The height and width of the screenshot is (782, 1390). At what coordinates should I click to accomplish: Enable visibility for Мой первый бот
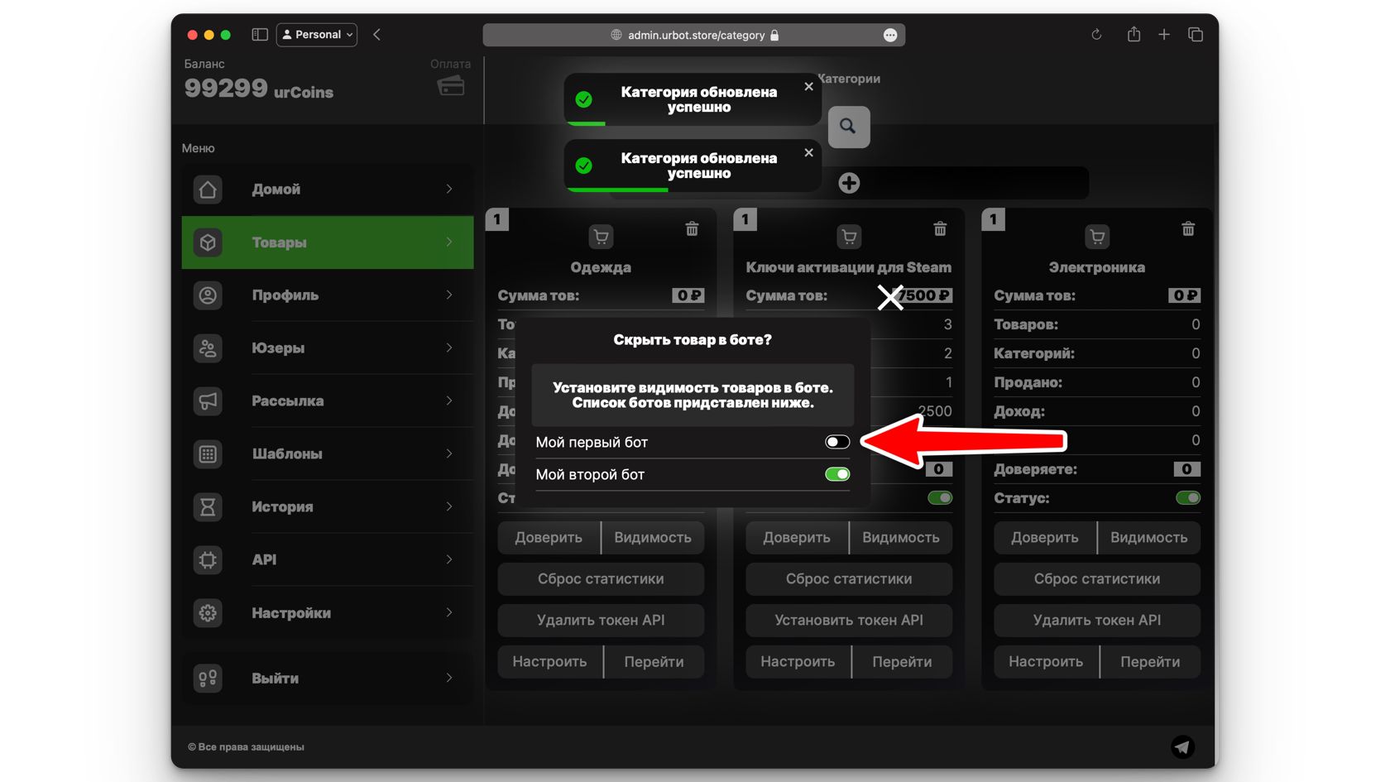[836, 442]
